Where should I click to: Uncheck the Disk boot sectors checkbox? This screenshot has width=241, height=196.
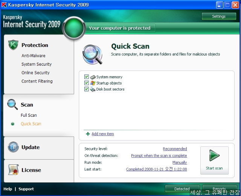(x=87, y=89)
